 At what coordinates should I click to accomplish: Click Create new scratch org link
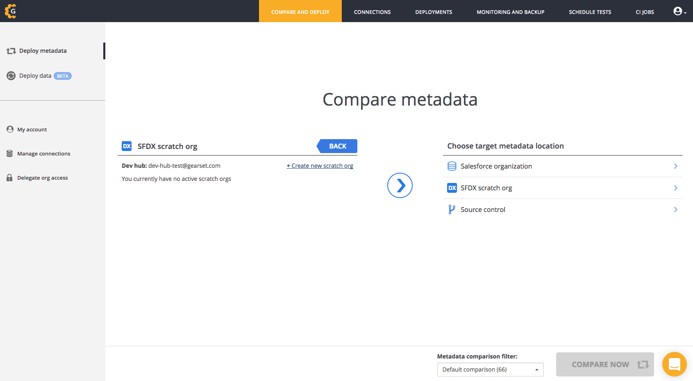320,166
